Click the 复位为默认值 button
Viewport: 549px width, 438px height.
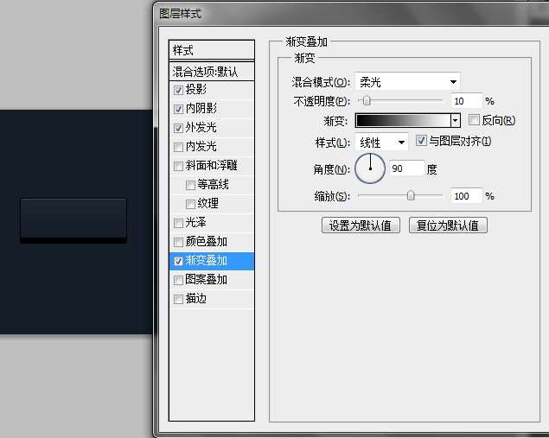point(449,225)
